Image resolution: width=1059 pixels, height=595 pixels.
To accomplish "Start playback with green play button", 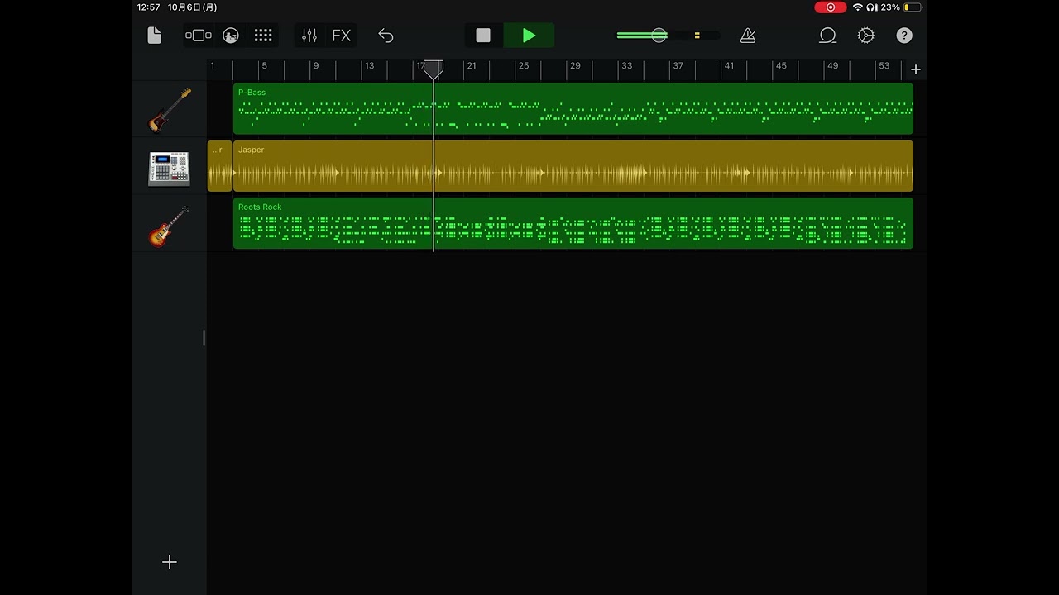I will (529, 36).
